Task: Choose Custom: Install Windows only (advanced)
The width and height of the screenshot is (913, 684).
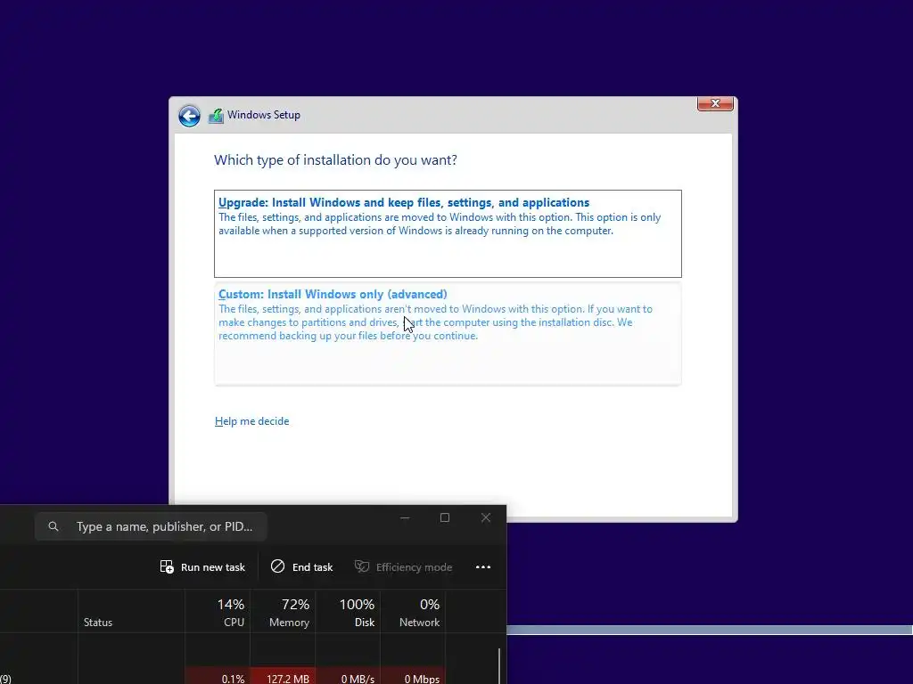Action: click(448, 334)
